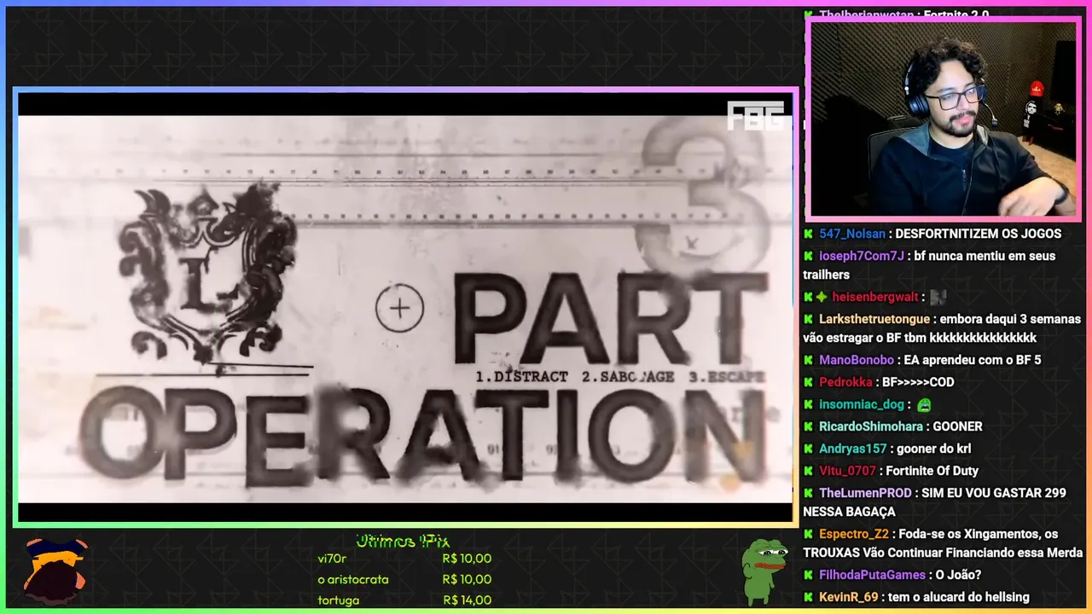
Task: Click message 'gooner do krl'
Action: (x=934, y=449)
